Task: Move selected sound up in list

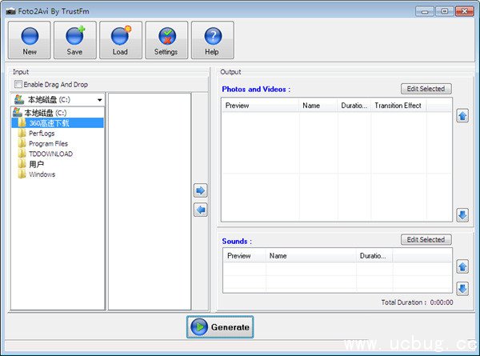Action: 462,266
